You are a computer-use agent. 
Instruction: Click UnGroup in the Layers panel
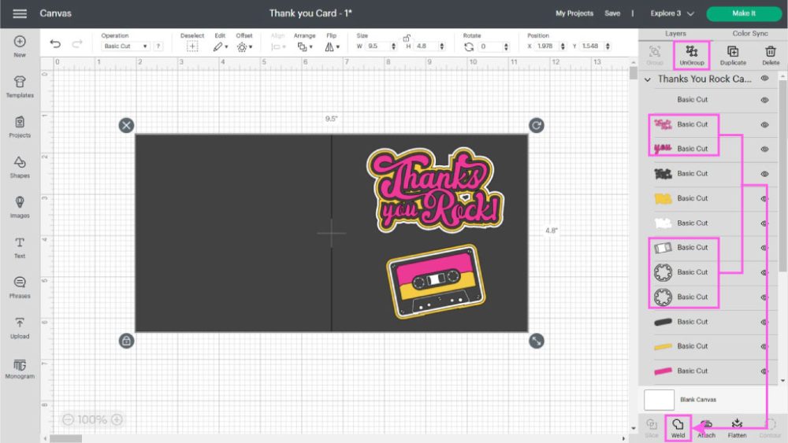pyautogui.click(x=692, y=55)
